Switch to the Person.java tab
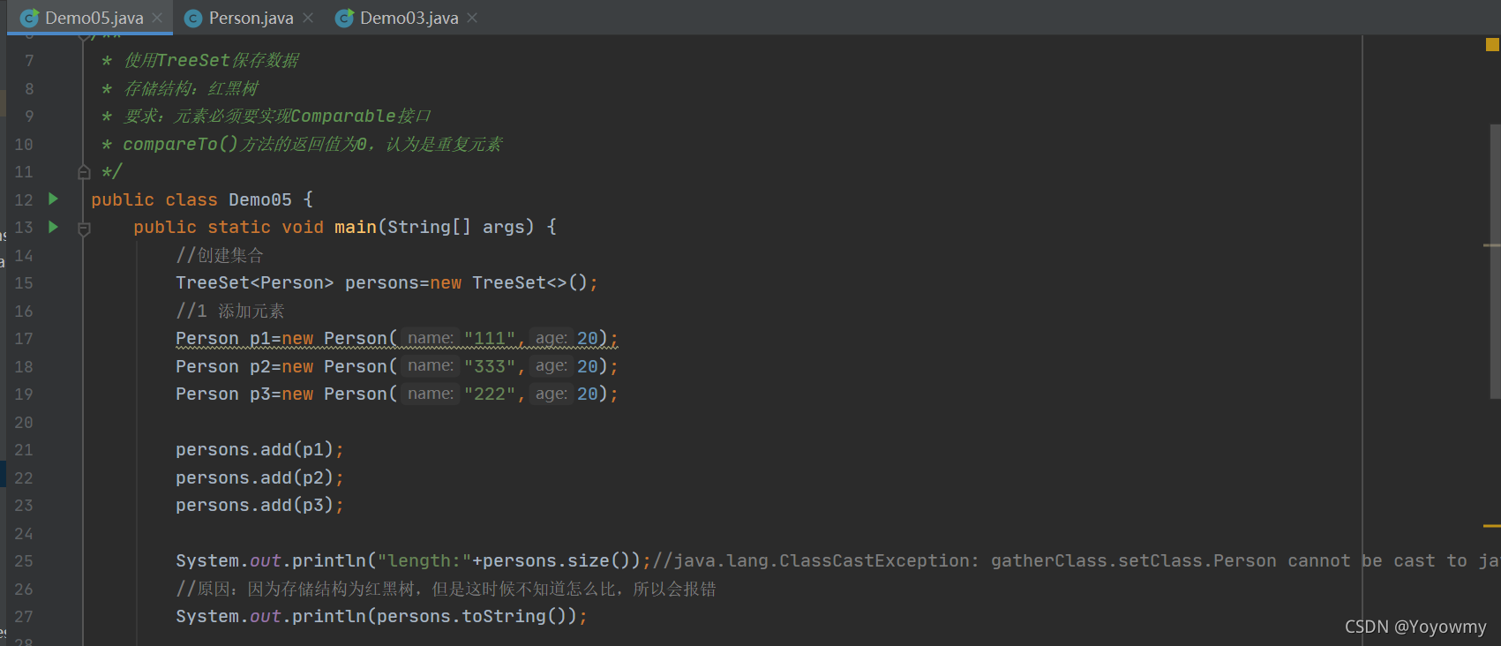 pos(251,18)
